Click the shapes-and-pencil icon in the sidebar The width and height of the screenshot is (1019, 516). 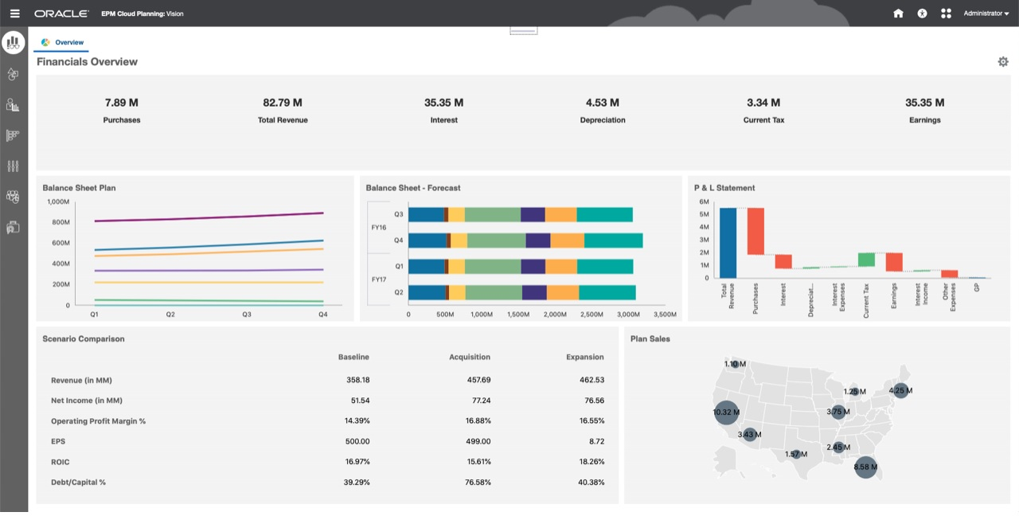pos(12,74)
